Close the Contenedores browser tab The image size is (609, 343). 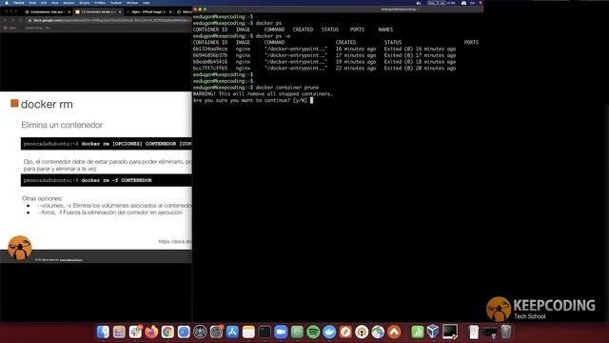[69, 12]
